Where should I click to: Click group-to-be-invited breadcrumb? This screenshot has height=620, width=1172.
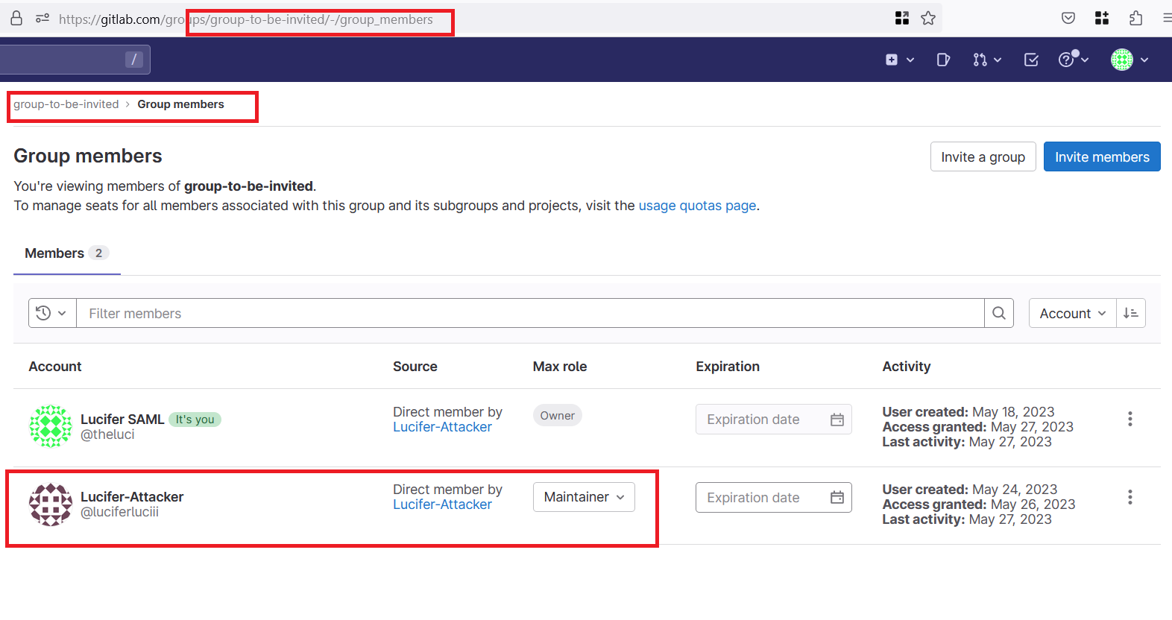66,104
